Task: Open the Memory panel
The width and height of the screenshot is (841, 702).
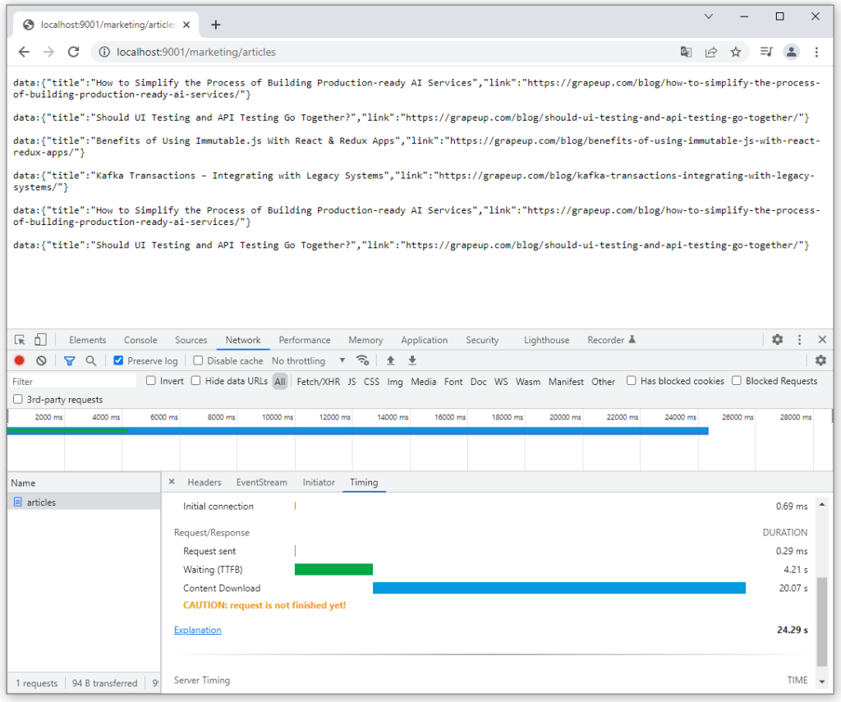Action: [365, 340]
